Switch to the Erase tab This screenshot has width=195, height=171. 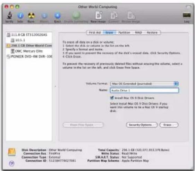click(x=109, y=33)
